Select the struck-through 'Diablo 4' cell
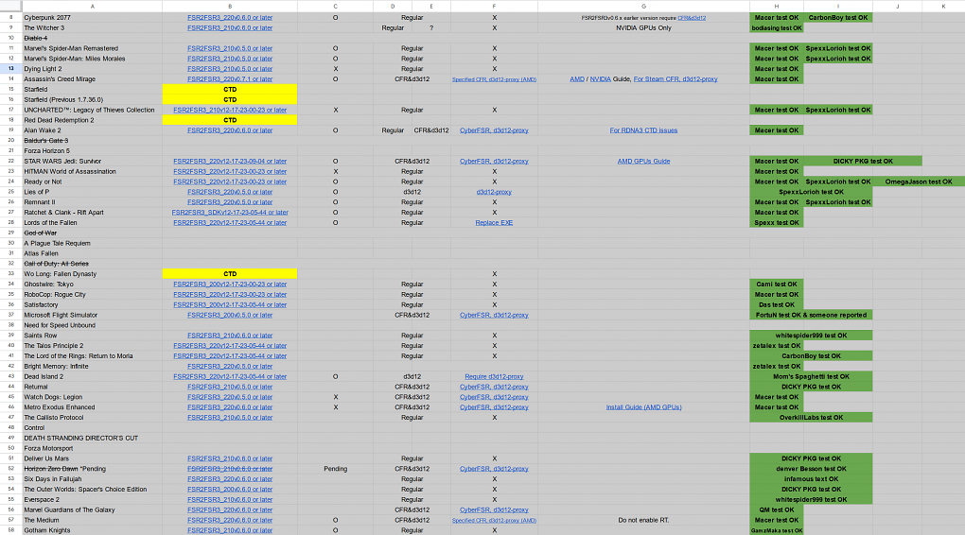This screenshot has width=965, height=535. click(93, 38)
